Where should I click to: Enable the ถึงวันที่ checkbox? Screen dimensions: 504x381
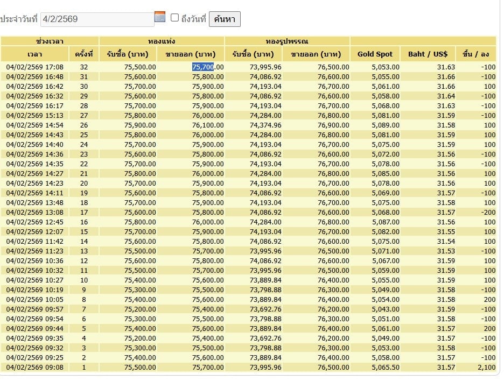[174, 18]
